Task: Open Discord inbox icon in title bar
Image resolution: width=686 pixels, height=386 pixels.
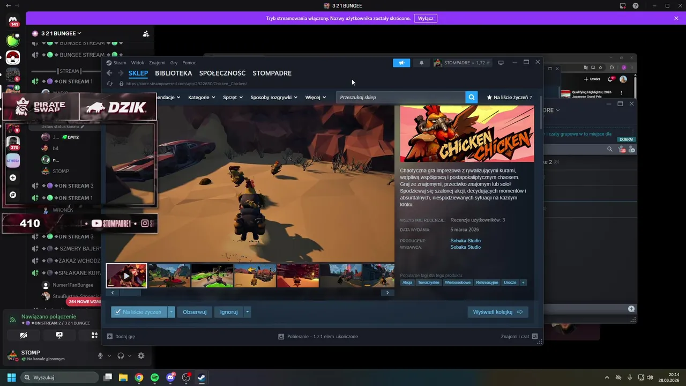Action: point(623,6)
